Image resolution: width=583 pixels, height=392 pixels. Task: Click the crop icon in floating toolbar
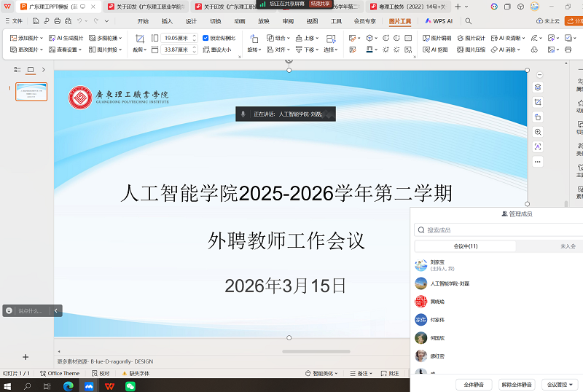pos(538,102)
